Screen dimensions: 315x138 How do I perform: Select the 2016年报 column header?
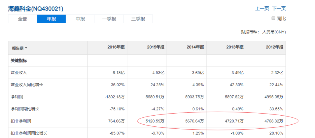[116, 47]
